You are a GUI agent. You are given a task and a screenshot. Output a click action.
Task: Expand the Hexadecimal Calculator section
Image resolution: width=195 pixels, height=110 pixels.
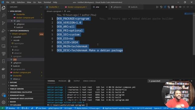point(21,92)
